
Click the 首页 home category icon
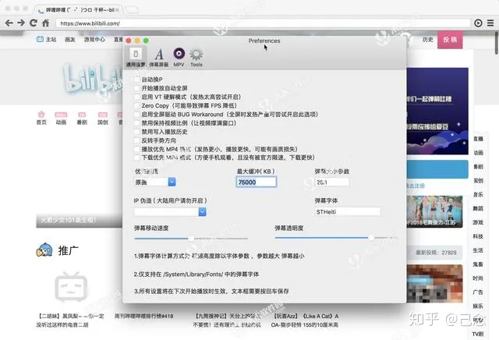coord(41,118)
